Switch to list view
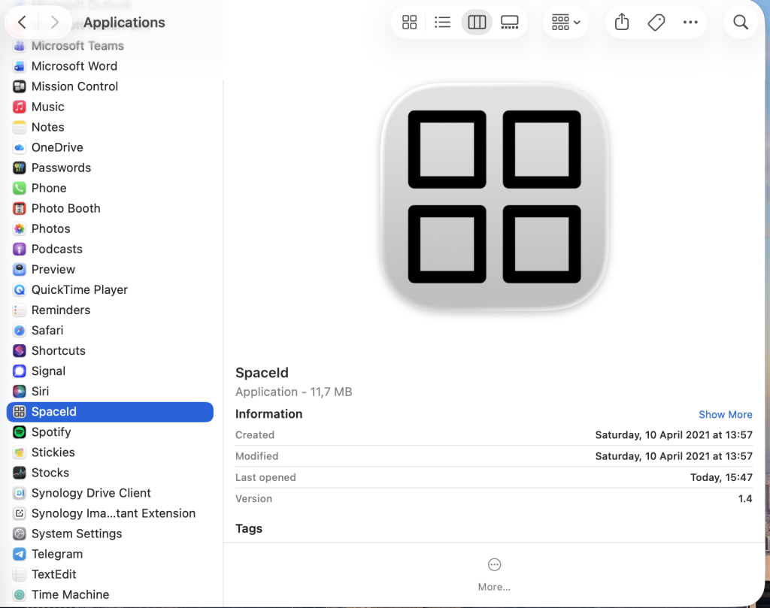 (x=443, y=23)
